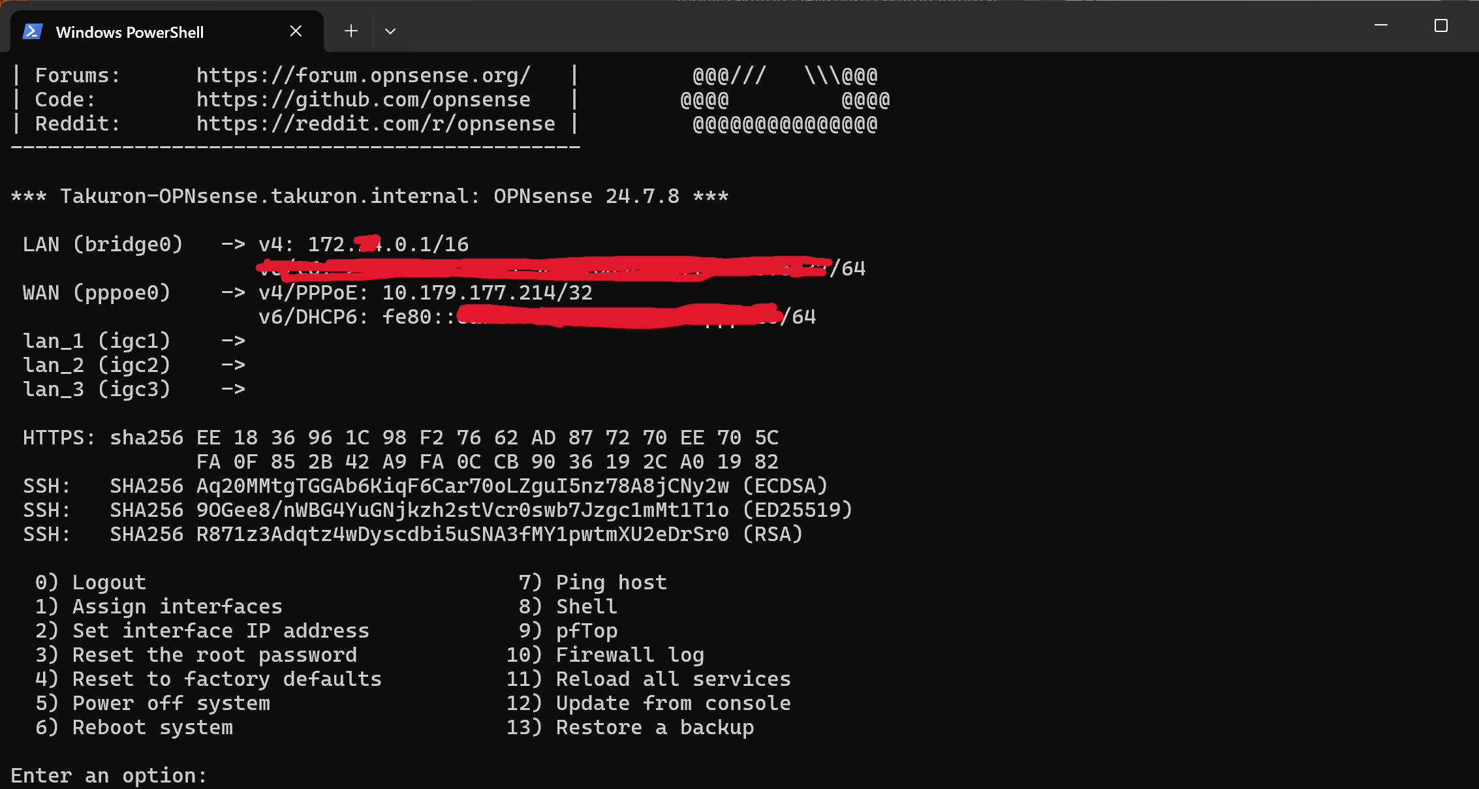This screenshot has width=1479, height=789.
Task: Click menu option 7) Ping host
Action: pos(593,583)
